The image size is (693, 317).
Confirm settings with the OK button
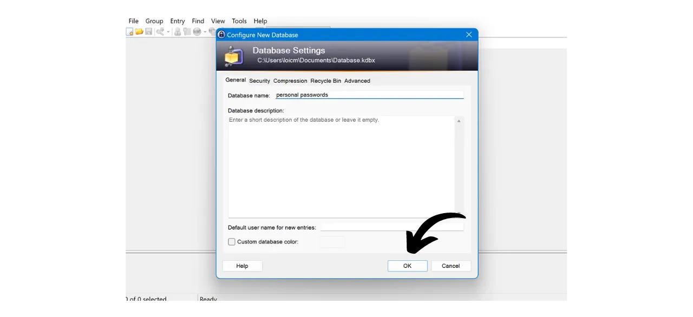(x=407, y=266)
